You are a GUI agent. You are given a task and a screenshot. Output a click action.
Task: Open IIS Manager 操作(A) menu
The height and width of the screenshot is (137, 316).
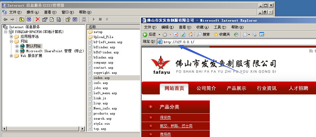(x=33, y=12)
